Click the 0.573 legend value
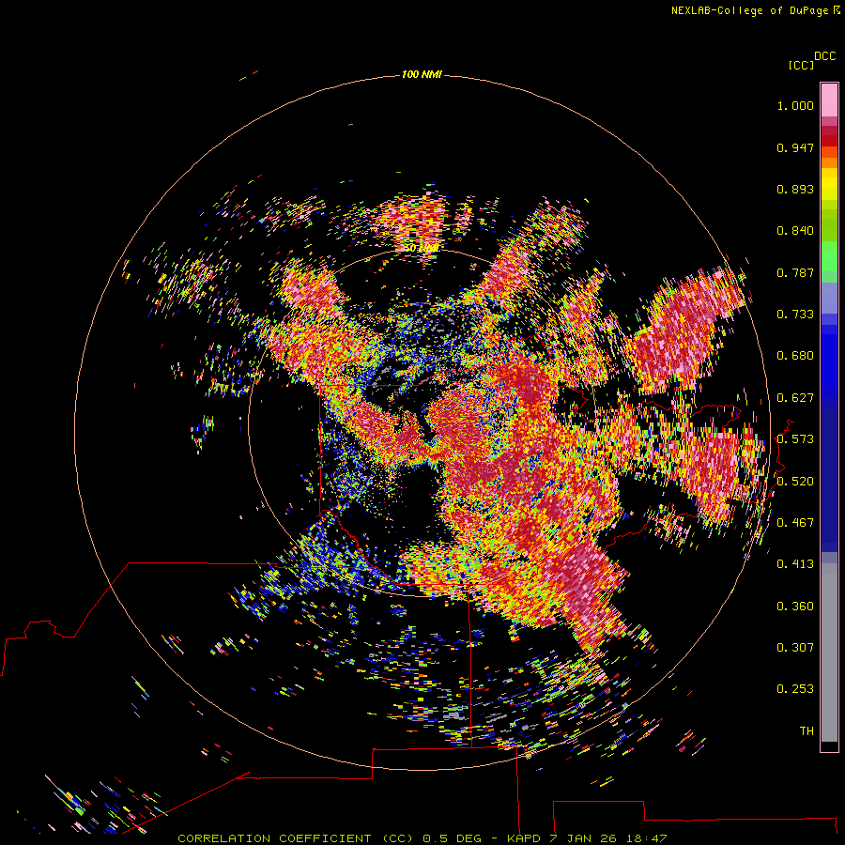The width and height of the screenshot is (845, 845). [x=795, y=439]
